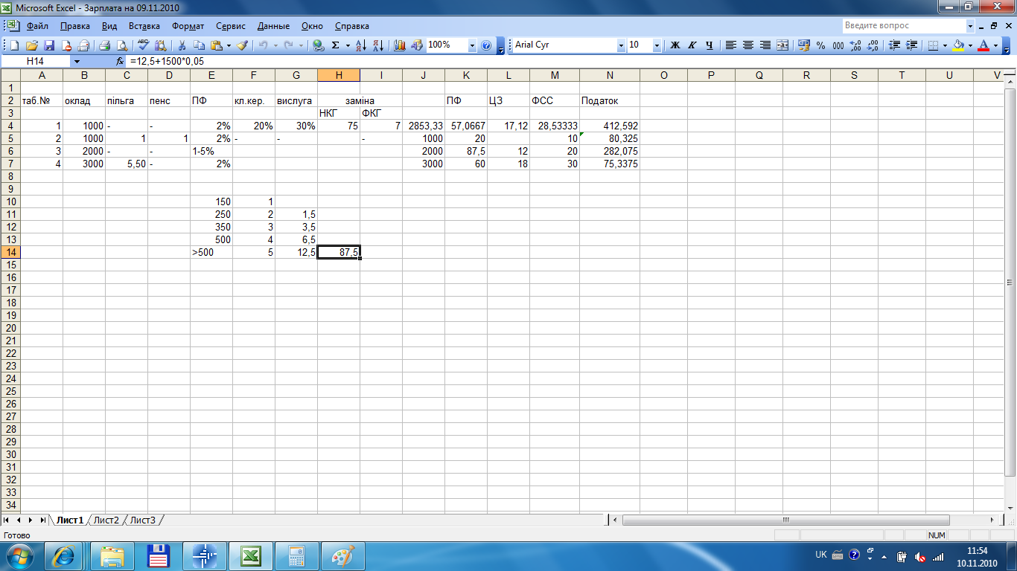Open the Вставка menu
The image size is (1017, 571).
(144, 26)
